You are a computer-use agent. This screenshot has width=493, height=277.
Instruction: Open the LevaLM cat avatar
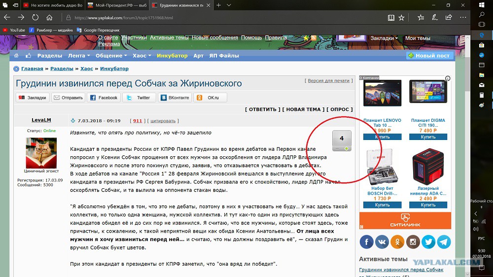41,153
